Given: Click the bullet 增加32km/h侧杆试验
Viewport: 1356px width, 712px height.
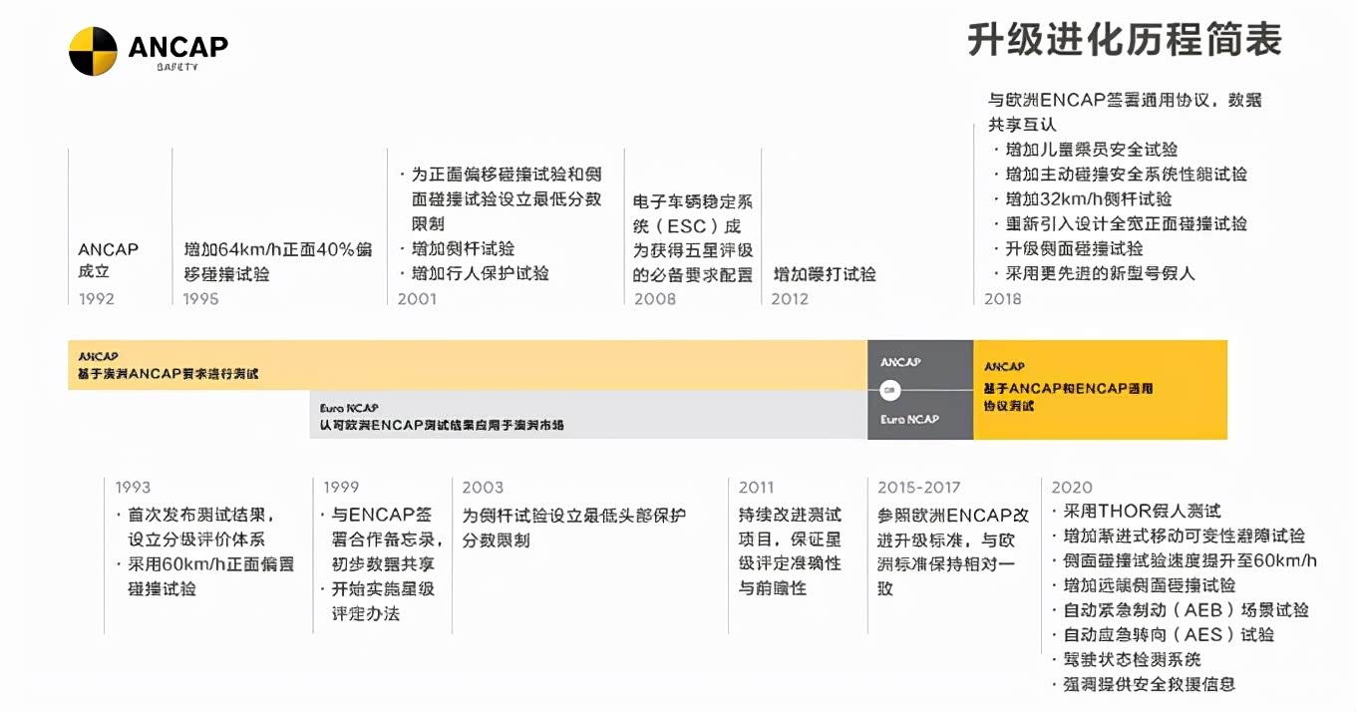Looking at the screenshot, I should [x=1083, y=198].
